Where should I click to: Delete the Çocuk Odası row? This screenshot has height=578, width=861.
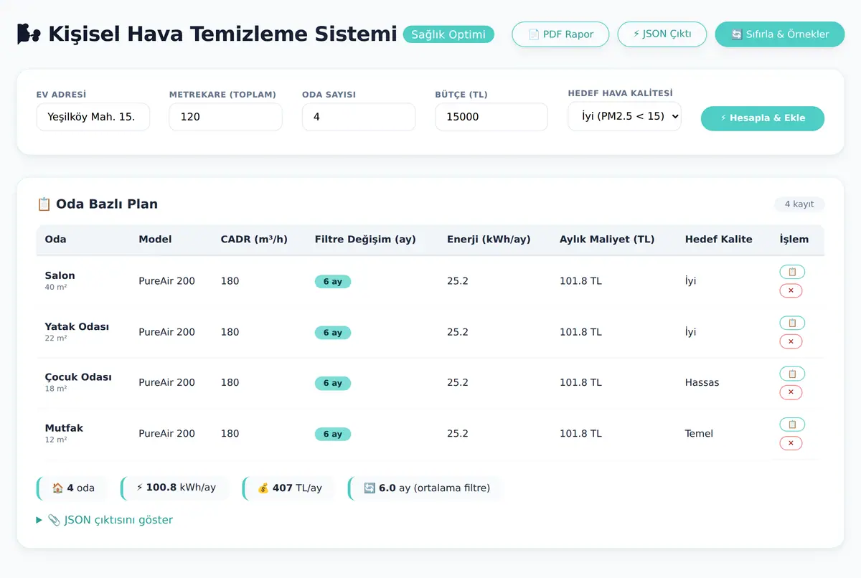791,392
